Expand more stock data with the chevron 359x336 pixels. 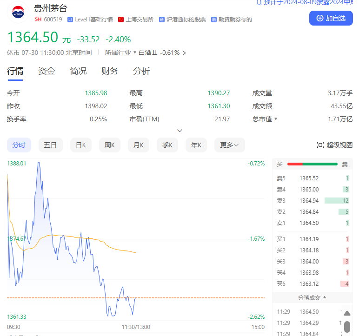[179, 131]
